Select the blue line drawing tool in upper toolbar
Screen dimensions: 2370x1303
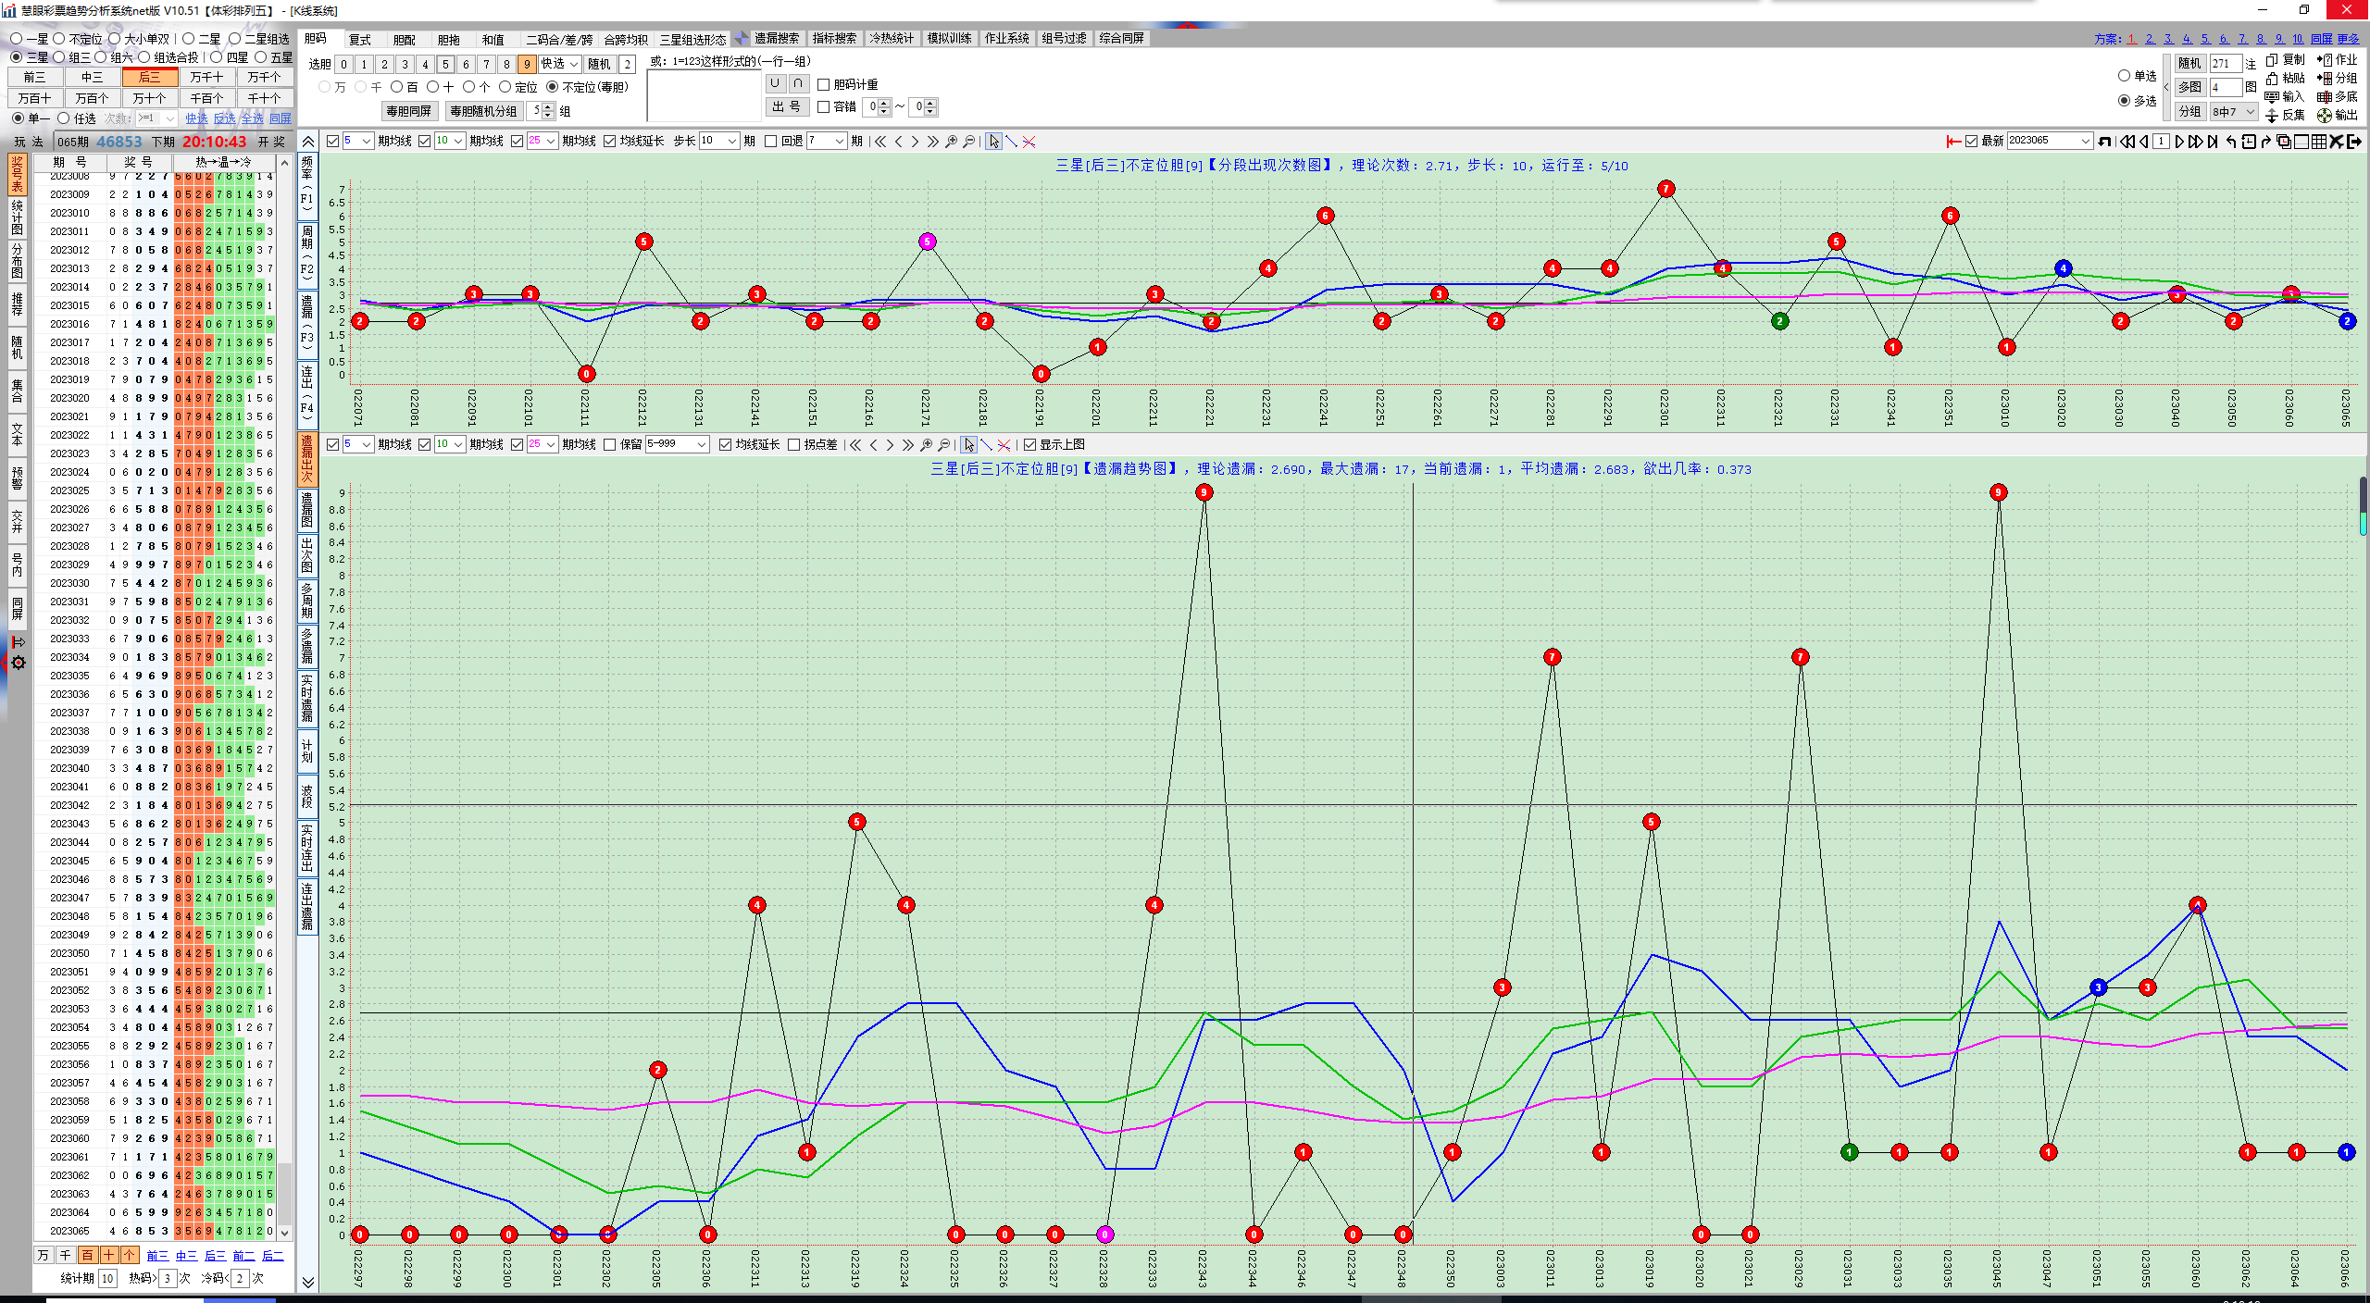[1011, 141]
